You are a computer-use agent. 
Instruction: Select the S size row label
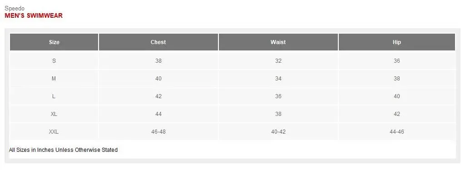click(54, 61)
